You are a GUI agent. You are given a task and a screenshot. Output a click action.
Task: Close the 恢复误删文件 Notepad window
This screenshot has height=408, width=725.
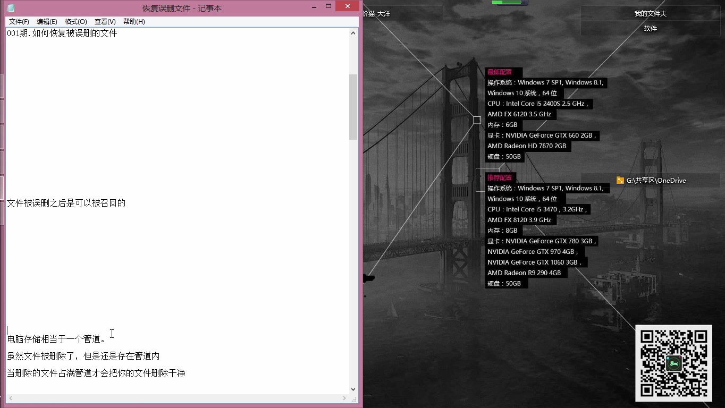348,6
